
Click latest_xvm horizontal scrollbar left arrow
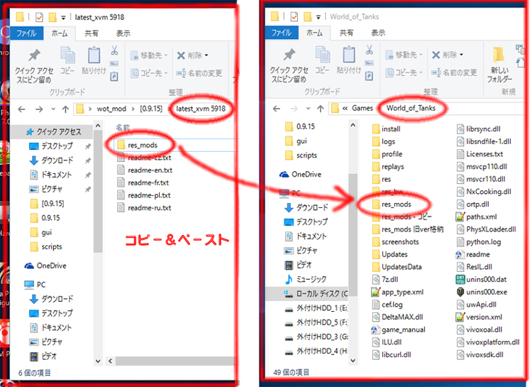[x=110, y=361]
